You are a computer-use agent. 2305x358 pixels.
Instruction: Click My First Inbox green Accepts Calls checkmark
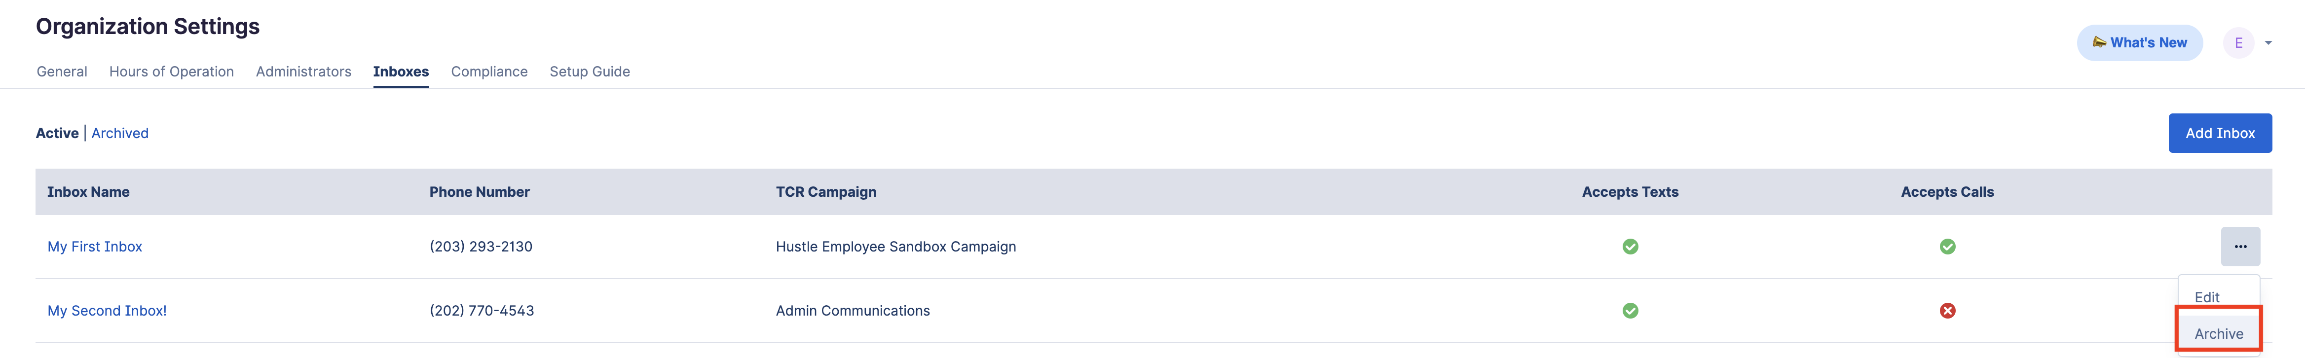point(1946,246)
